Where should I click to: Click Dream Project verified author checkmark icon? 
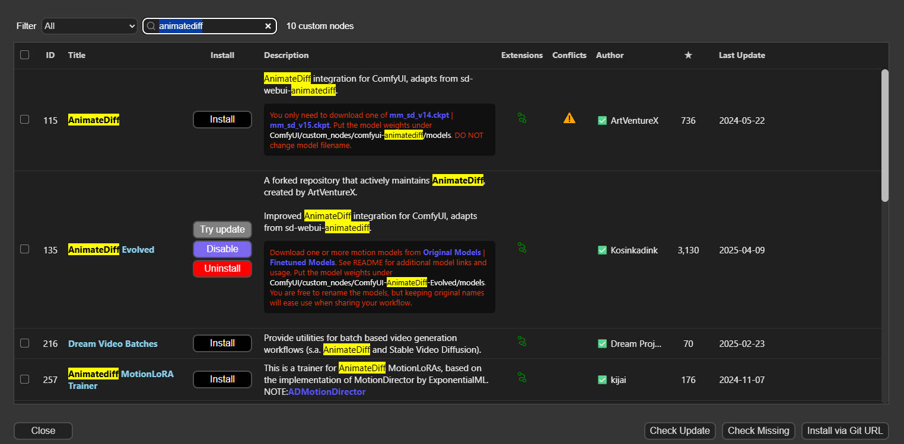tap(602, 343)
